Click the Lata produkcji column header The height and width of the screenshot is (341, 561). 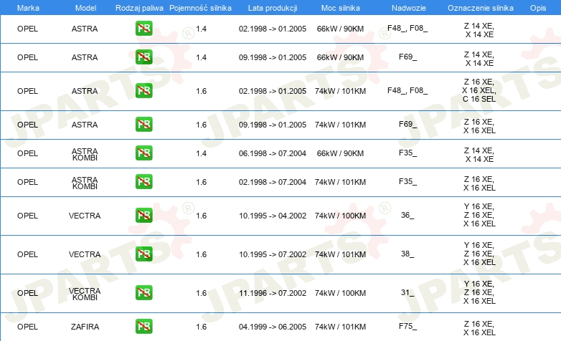[x=273, y=8]
